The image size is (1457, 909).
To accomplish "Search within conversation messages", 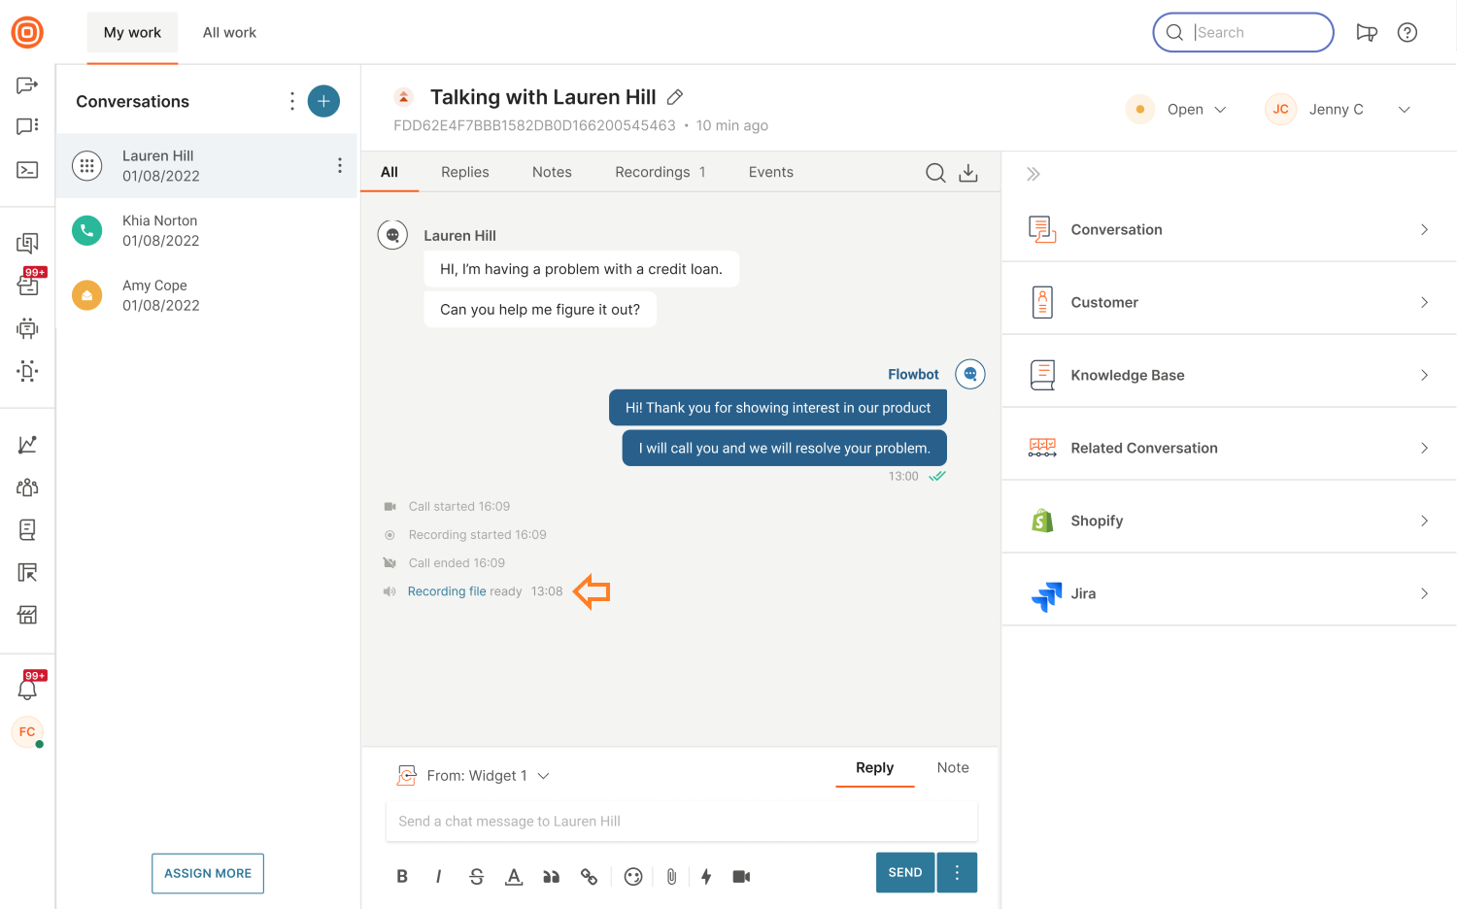I will (x=934, y=173).
